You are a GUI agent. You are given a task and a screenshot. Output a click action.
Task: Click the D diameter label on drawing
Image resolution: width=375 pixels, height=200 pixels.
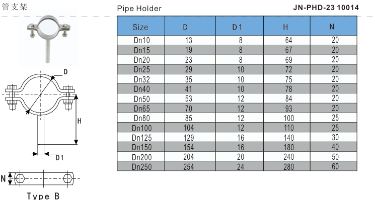point(65,72)
